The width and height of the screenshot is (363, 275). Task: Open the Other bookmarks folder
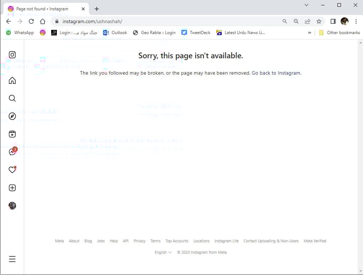point(340,33)
